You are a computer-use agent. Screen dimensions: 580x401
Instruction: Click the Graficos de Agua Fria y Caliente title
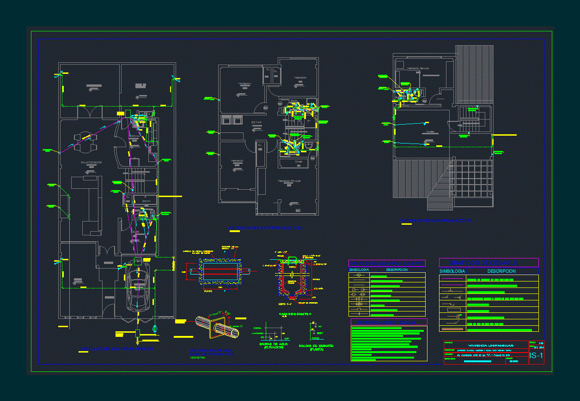[386, 263]
